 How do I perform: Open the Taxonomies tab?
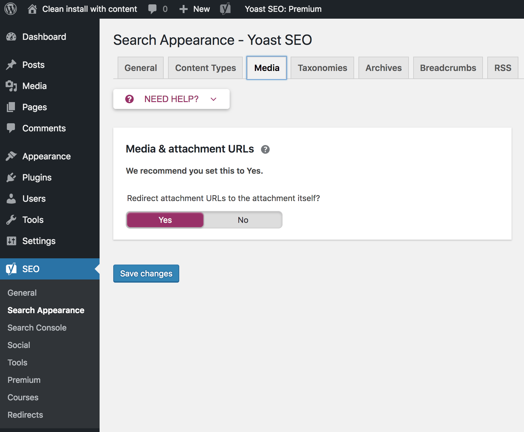click(322, 68)
